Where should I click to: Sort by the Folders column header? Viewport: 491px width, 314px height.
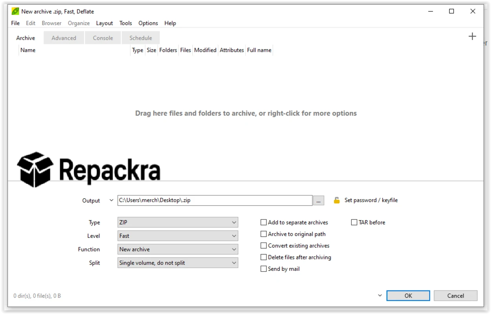168,50
